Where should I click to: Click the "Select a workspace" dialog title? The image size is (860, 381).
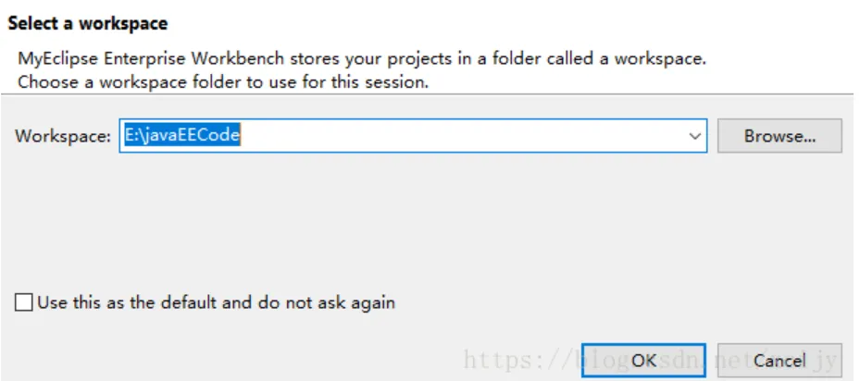pos(88,22)
